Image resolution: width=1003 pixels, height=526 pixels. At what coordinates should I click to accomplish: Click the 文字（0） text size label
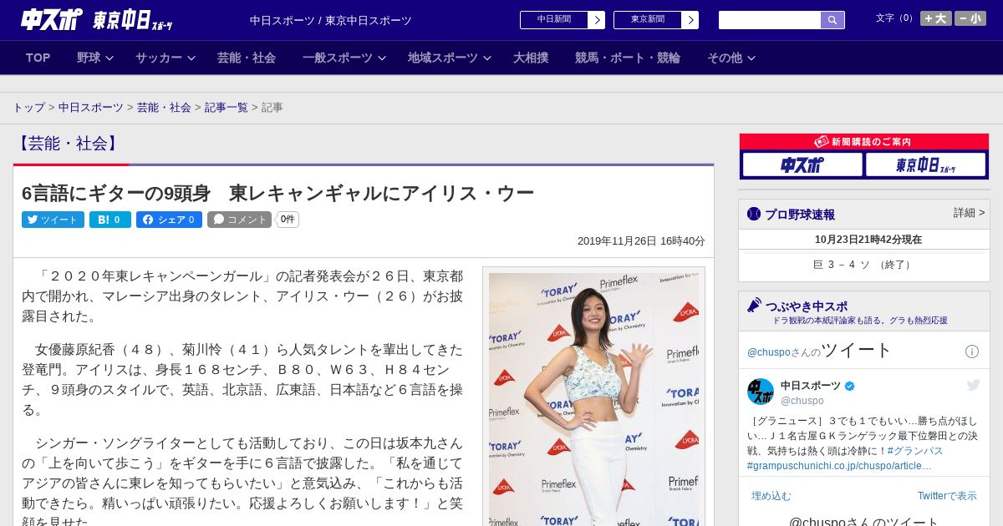point(896,18)
